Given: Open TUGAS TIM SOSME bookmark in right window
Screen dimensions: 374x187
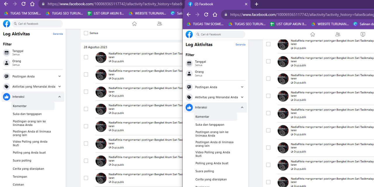Looking at the screenshot, I should (x=205, y=24).
